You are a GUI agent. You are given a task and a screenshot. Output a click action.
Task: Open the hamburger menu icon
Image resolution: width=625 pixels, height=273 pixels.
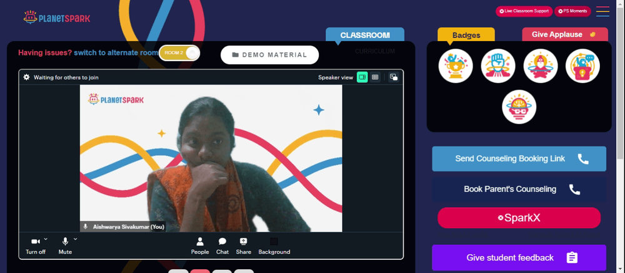[x=602, y=11]
